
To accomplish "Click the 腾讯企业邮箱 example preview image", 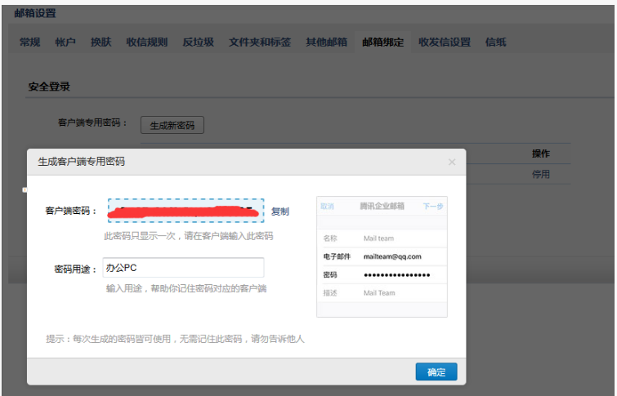I will [x=382, y=256].
